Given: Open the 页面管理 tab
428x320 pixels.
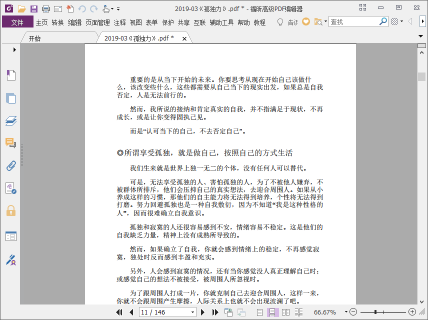Looking at the screenshot, I should point(97,22).
